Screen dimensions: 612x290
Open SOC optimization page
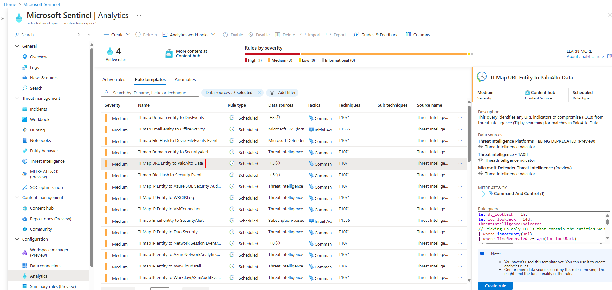tap(46, 187)
